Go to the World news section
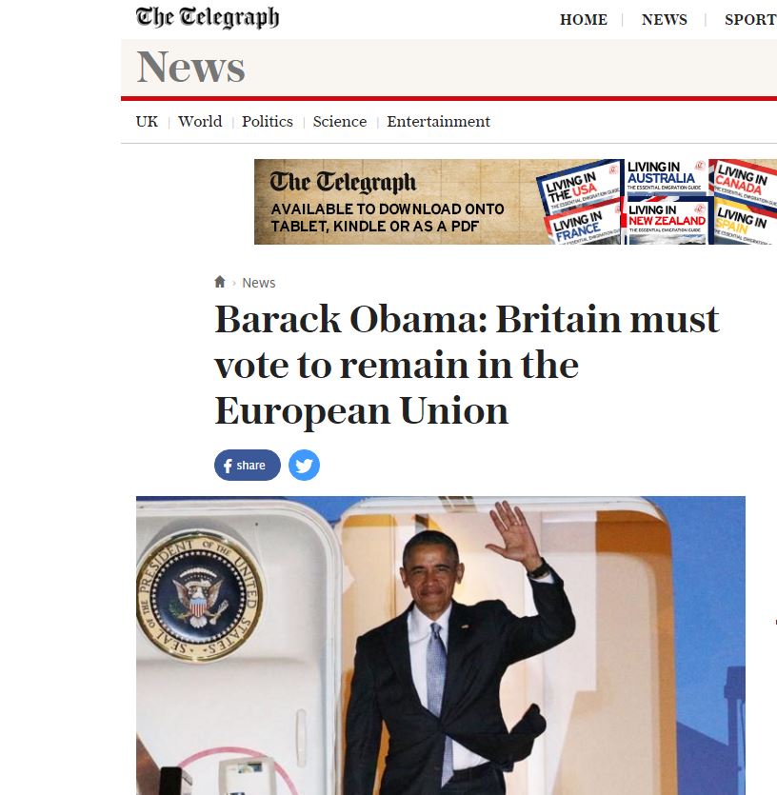 (200, 122)
